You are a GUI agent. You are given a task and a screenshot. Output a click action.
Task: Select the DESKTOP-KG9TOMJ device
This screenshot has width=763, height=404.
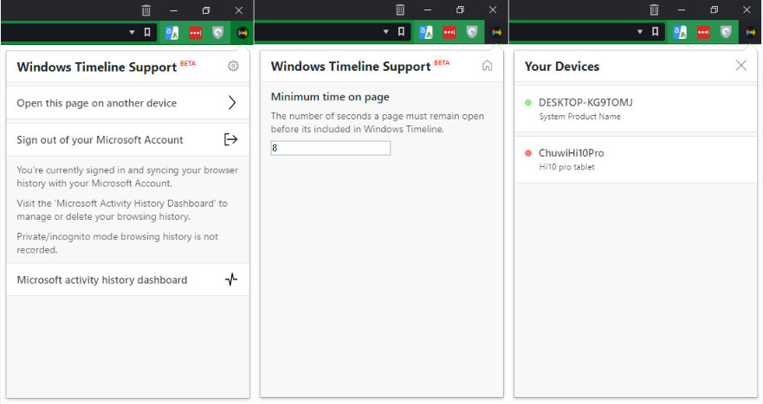pyautogui.click(x=636, y=109)
